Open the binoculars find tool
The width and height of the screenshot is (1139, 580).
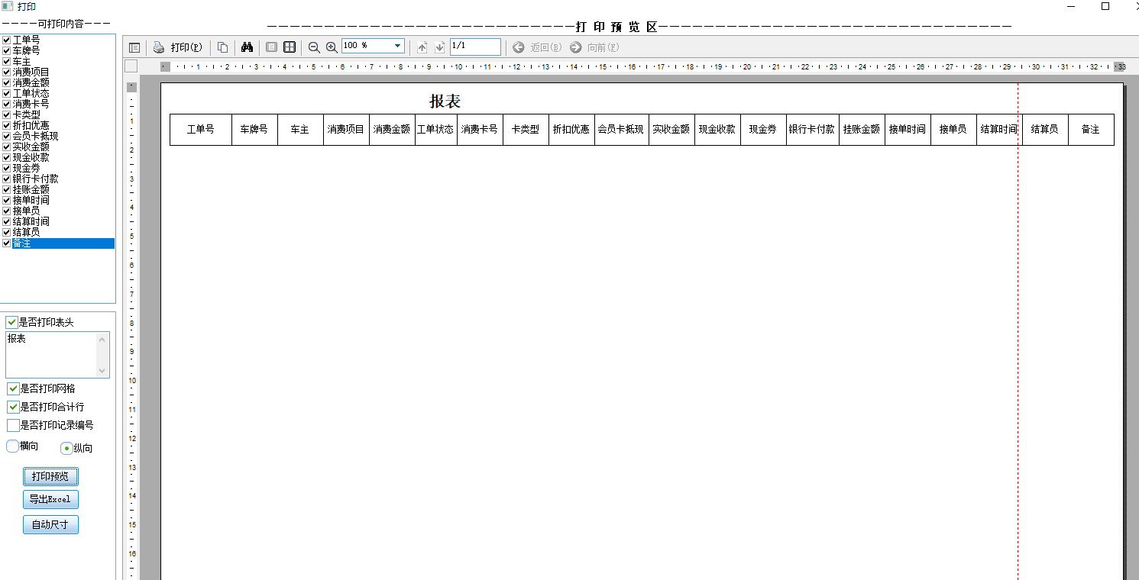(247, 47)
